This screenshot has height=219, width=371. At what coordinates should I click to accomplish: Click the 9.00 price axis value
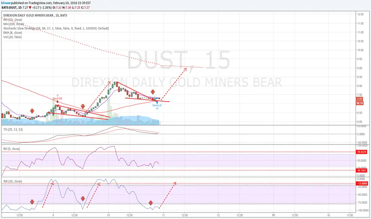(x=359, y=68)
